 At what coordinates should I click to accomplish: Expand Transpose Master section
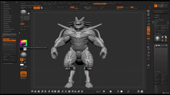pos(7,31)
